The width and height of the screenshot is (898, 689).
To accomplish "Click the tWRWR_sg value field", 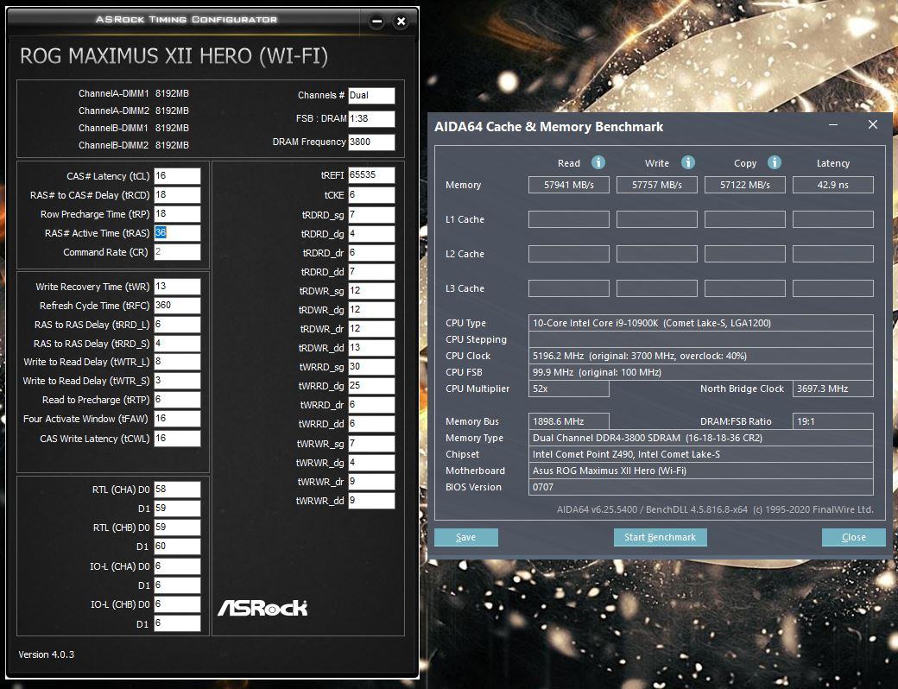I will point(371,443).
